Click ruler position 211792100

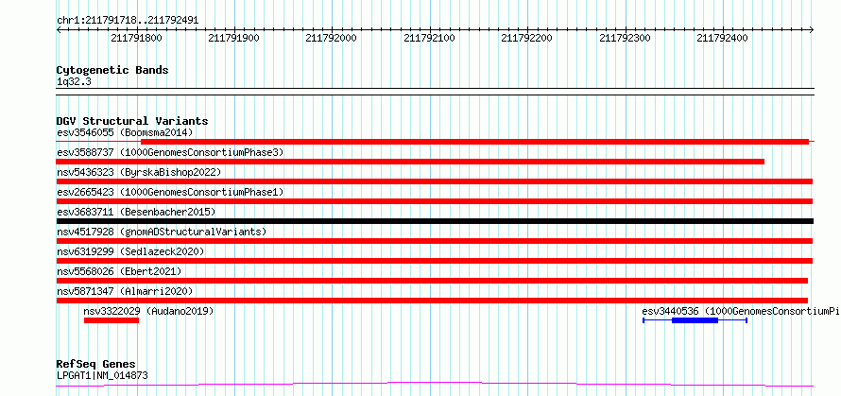pyautogui.click(x=429, y=38)
